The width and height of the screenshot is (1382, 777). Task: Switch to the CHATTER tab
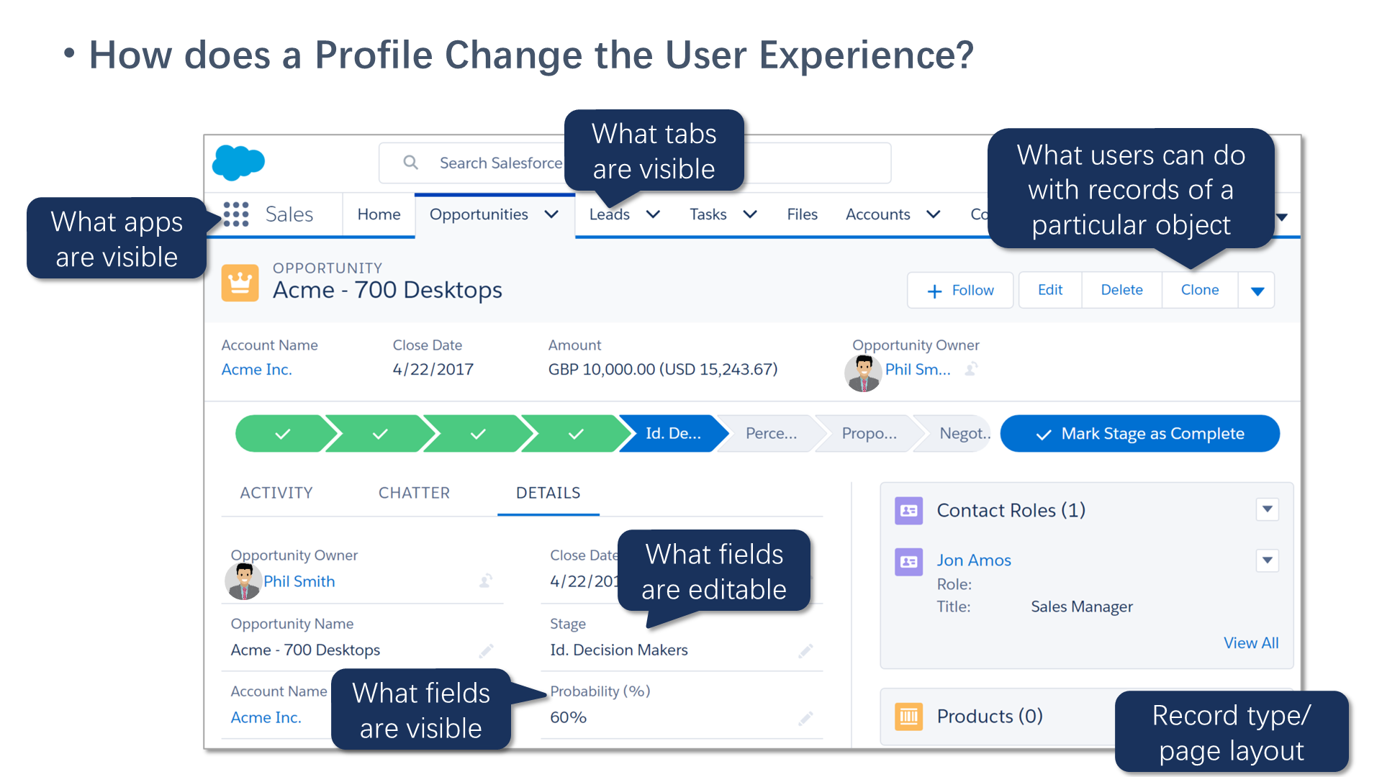(414, 493)
